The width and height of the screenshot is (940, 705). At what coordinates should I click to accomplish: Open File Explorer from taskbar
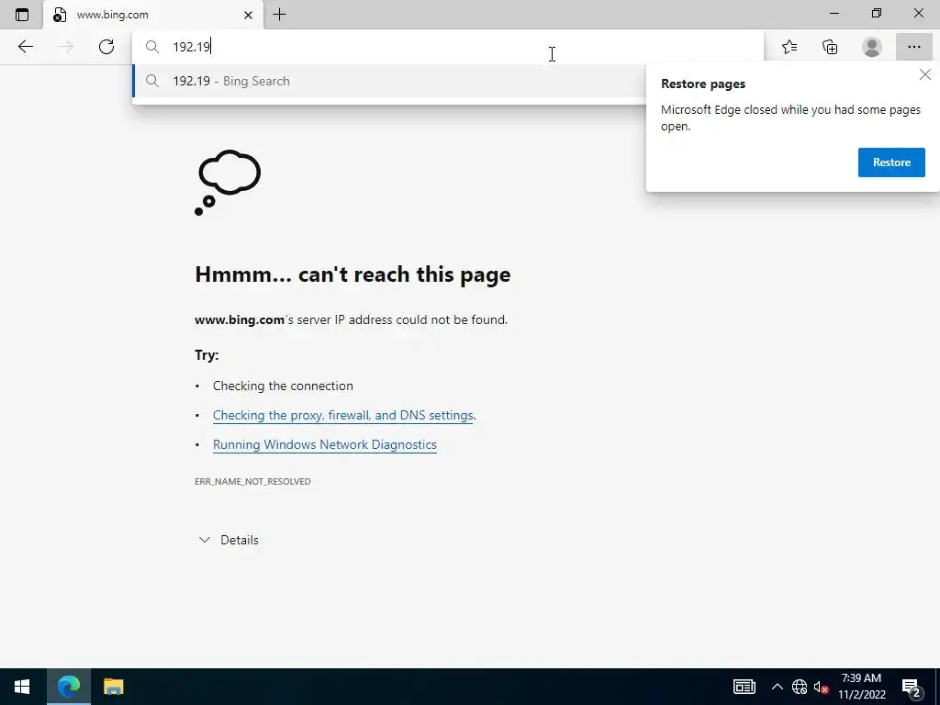(x=113, y=687)
